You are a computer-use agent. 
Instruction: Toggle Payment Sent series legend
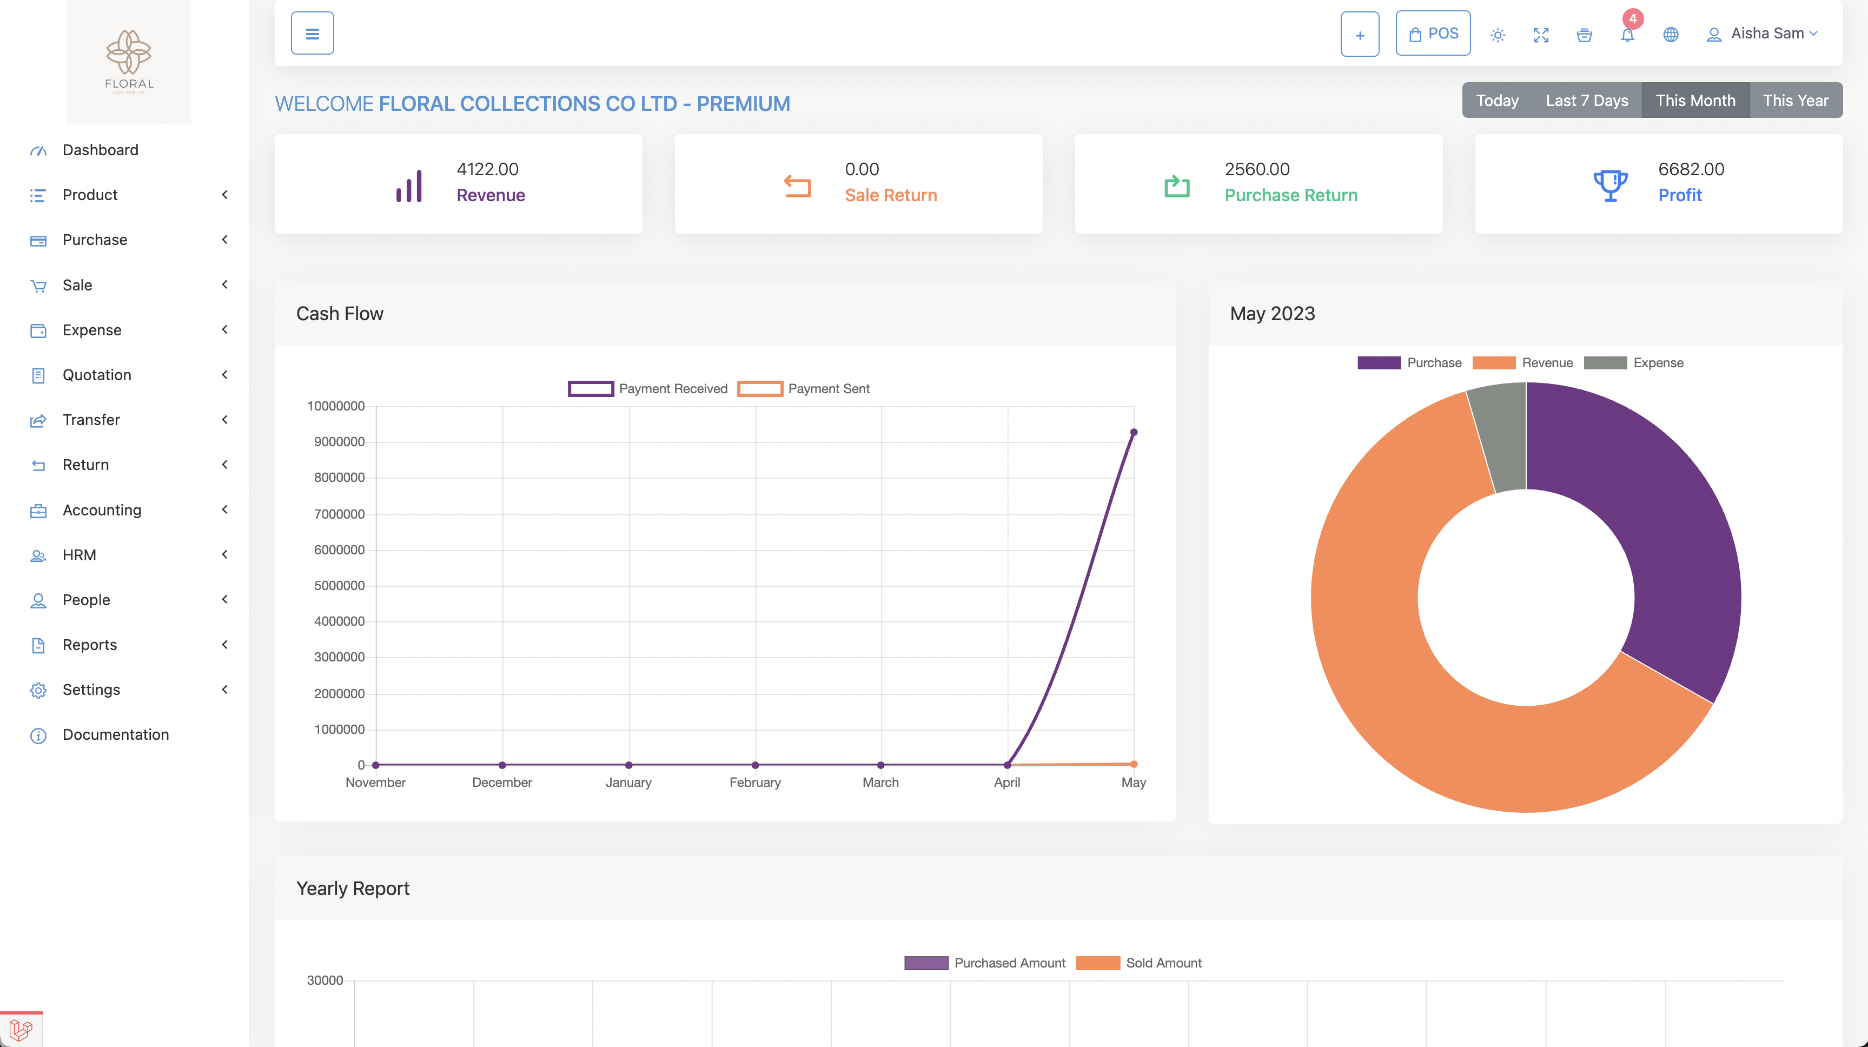click(804, 389)
